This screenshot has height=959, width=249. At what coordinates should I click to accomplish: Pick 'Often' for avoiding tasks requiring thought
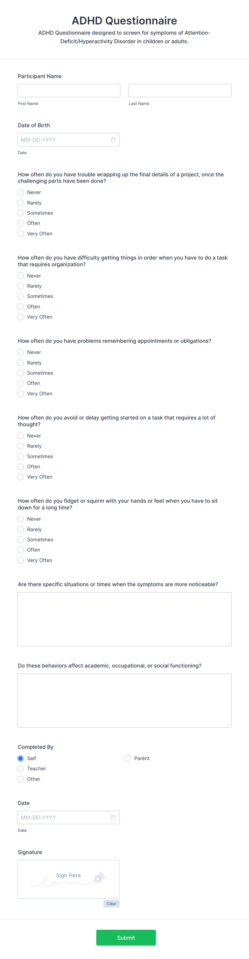click(20, 466)
